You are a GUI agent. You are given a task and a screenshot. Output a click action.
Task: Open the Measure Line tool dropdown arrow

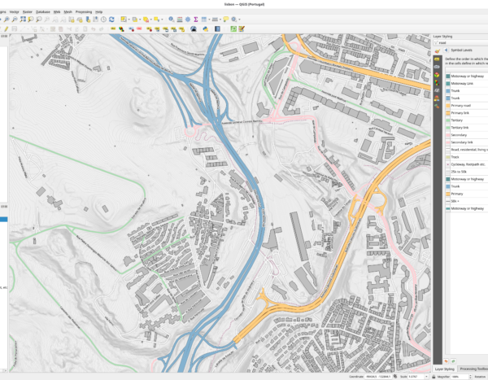coord(220,20)
